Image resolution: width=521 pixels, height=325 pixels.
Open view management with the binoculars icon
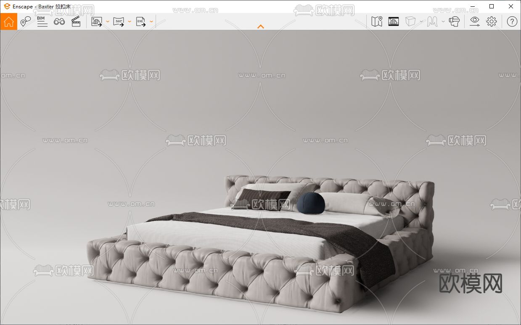click(x=59, y=21)
